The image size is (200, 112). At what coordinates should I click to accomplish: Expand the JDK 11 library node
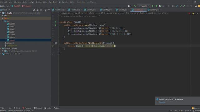point(2,51)
